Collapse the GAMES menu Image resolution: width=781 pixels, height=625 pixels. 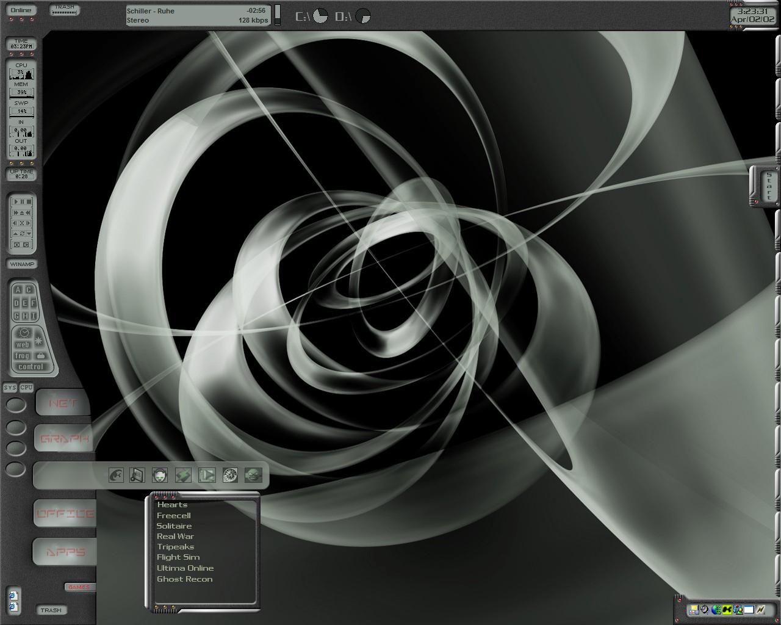pyautogui.click(x=79, y=587)
